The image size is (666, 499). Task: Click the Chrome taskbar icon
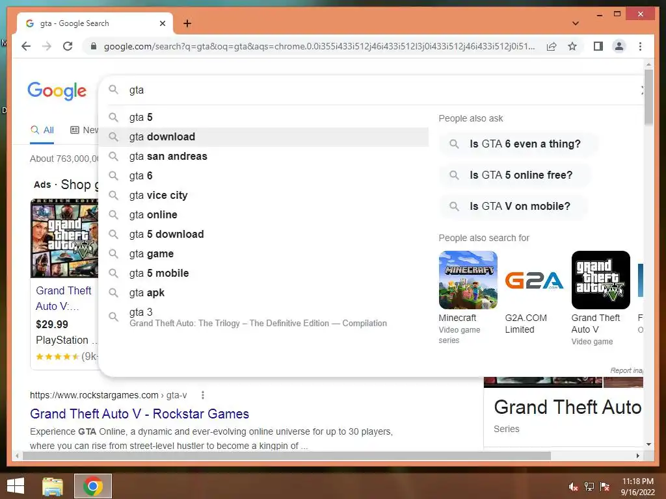pyautogui.click(x=92, y=486)
